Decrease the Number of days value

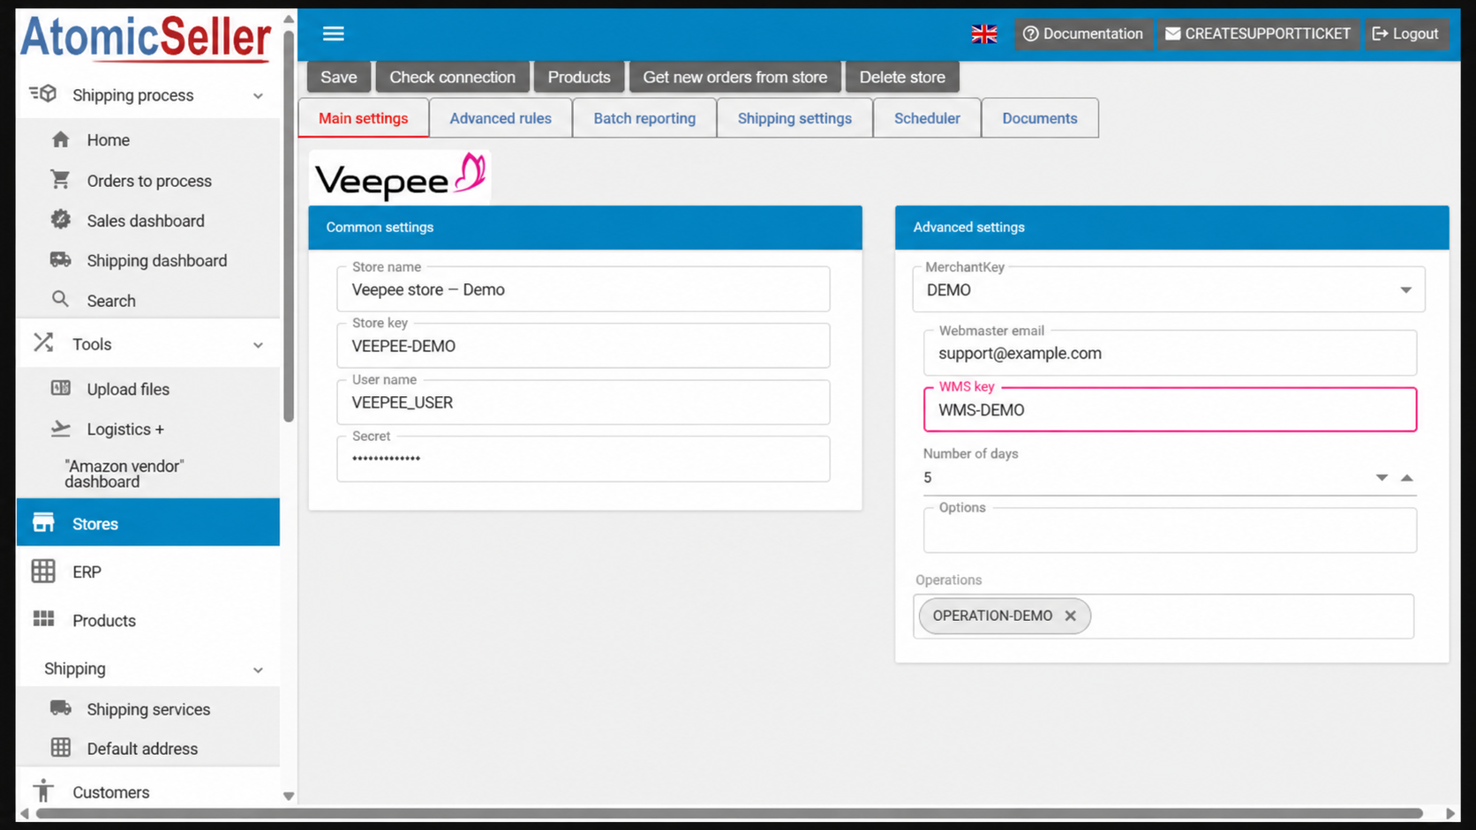tap(1382, 477)
